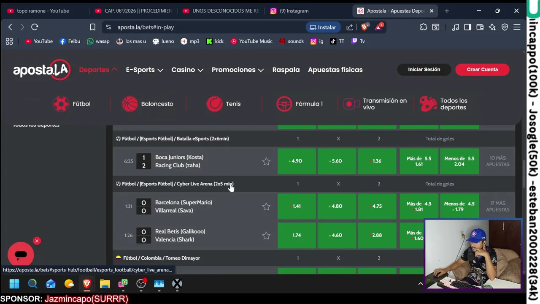Switch to UNOS DESCONOCIDOS ME RE tab
The image size is (540, 304).
coord(221,11)
